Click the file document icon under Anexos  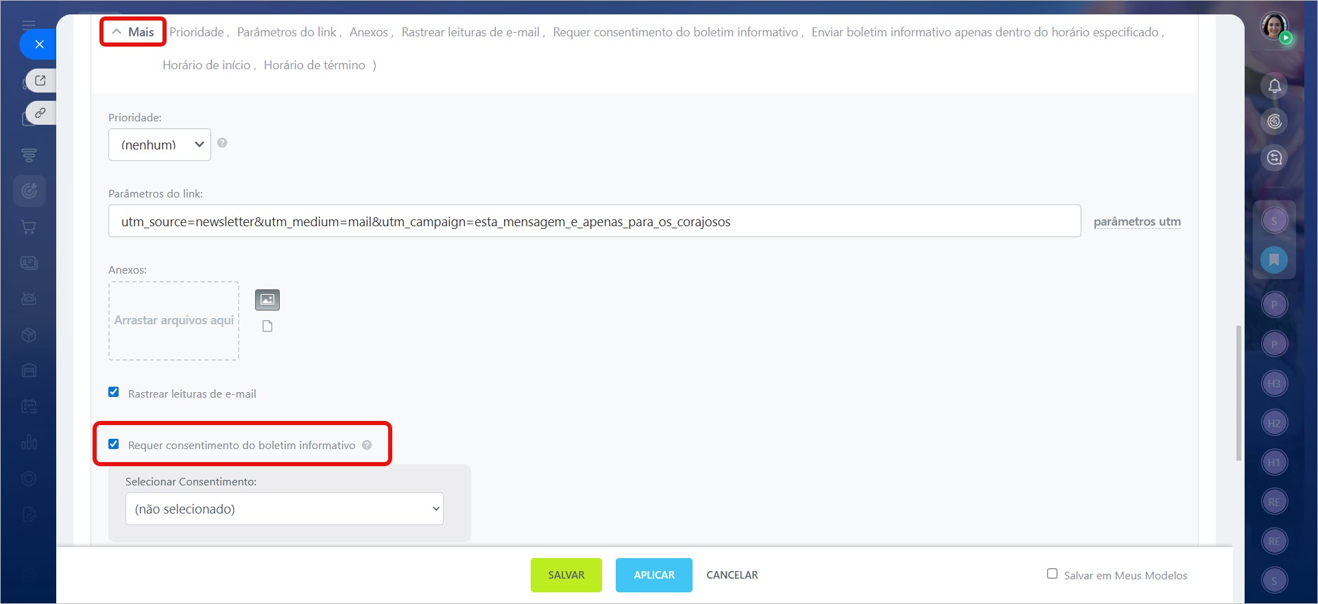(x=267, y=326)
